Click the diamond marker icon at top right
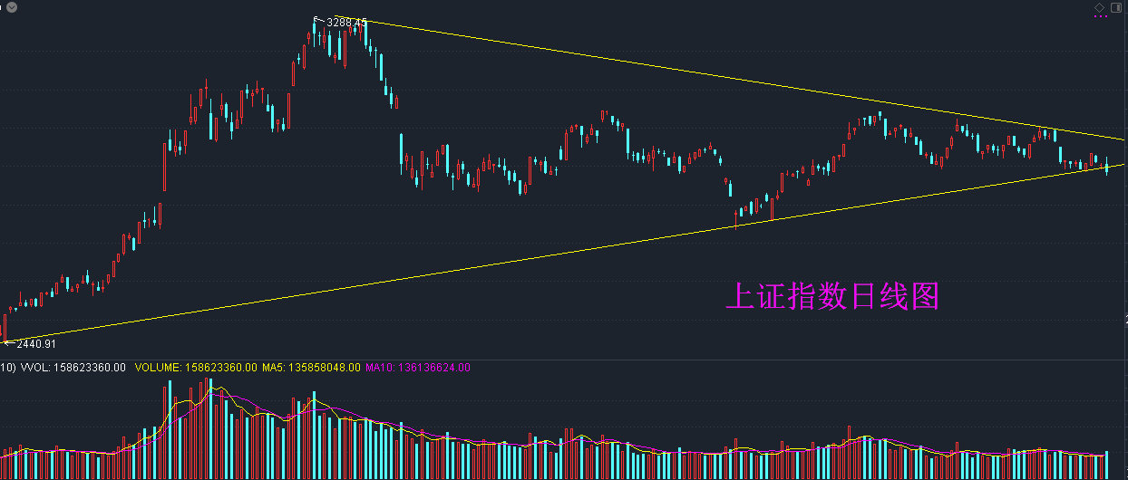This screenshot has width=1128, height=480. [1100, 7]
